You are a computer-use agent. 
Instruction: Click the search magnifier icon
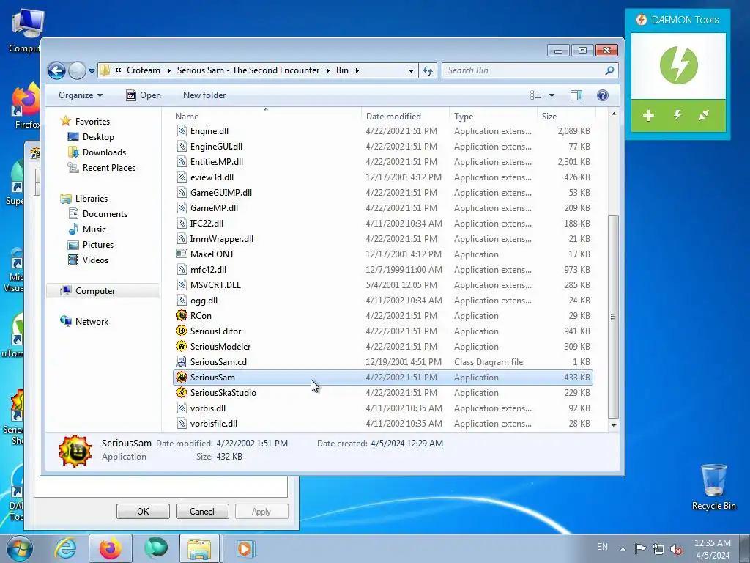[x=609, y=70]
